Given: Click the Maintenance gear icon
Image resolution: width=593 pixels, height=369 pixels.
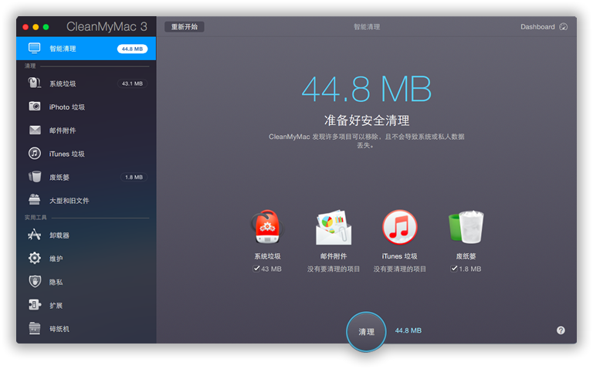Looking at the screenshot, I should pyautogui.click(x=35, y=259).
